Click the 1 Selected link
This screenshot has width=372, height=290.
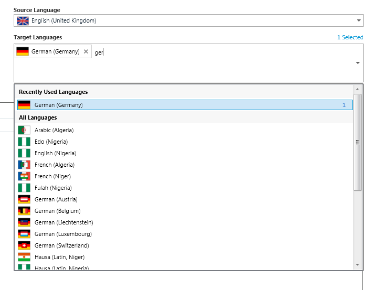click(350, 37)
